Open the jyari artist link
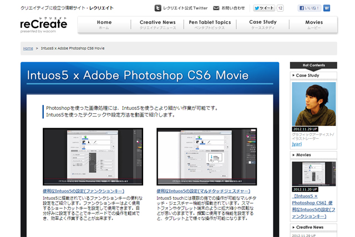Screen dimensions: 355x237 (x=297, y=144)
